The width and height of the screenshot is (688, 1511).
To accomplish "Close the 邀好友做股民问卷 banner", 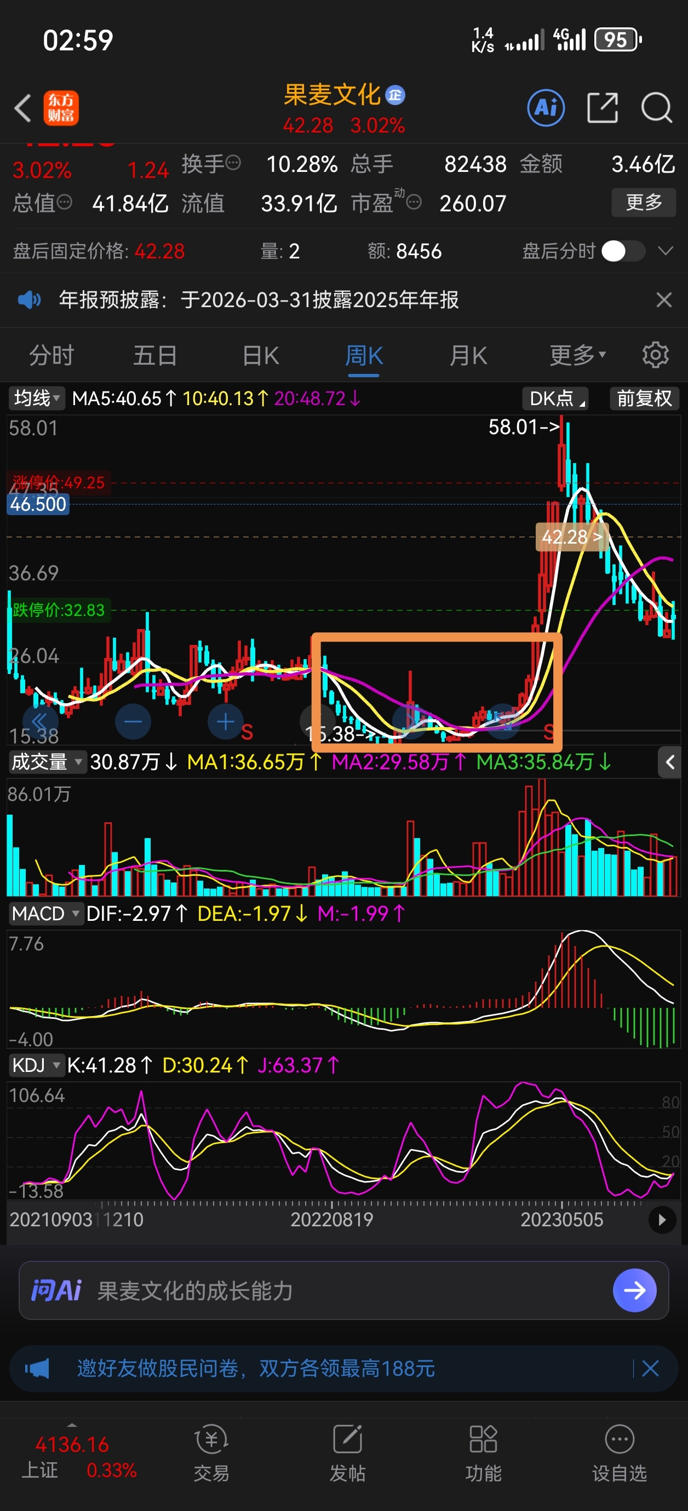I will (x=650, y=1369).
